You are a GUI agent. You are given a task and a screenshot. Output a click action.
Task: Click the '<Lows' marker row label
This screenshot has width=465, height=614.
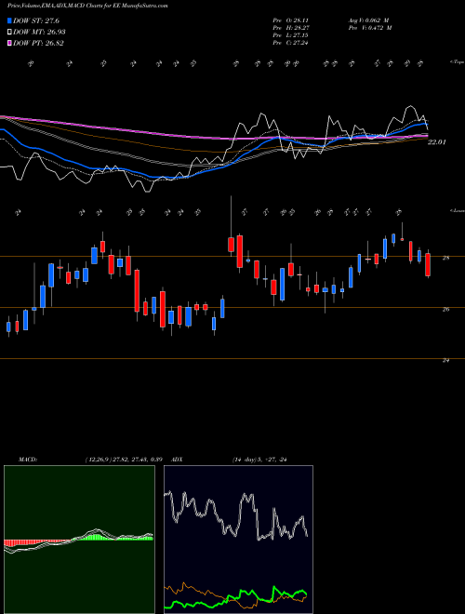458,210
